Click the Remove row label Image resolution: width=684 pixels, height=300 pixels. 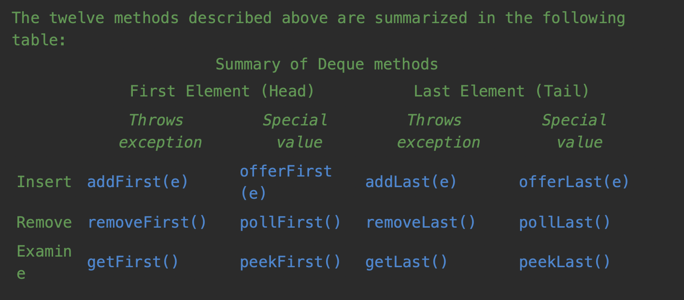click(44, 222)
